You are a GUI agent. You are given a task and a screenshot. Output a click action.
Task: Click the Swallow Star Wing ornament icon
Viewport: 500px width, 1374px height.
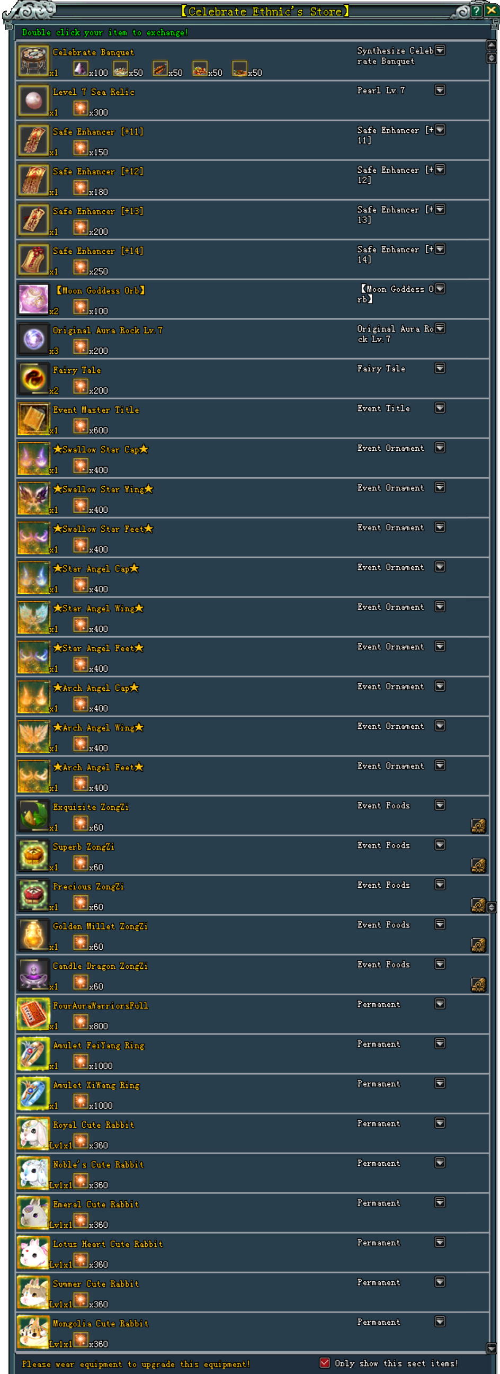[33, 498]
